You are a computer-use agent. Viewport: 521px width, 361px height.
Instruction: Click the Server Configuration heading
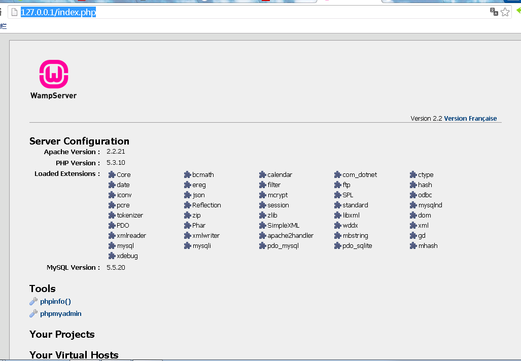tap(79, 141)
